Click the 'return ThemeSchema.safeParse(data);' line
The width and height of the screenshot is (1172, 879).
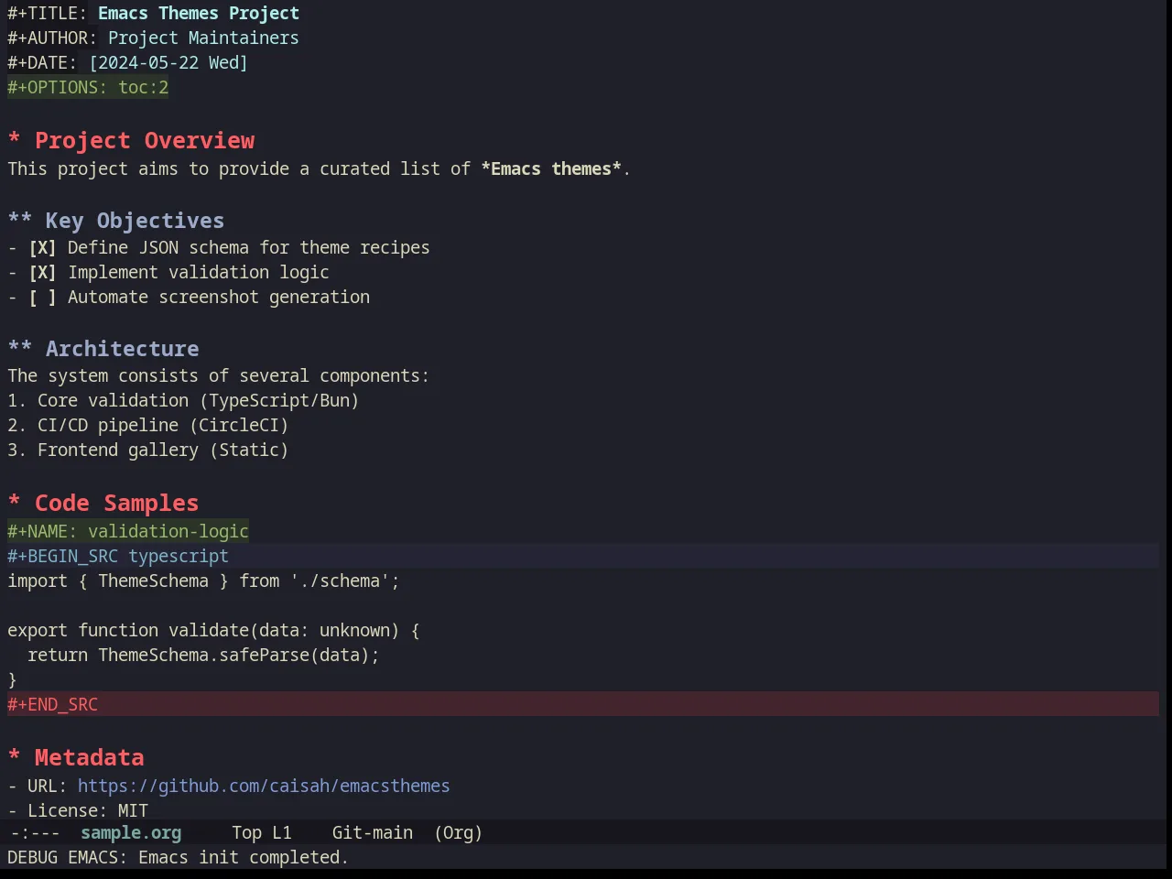(x=203, y=655)
